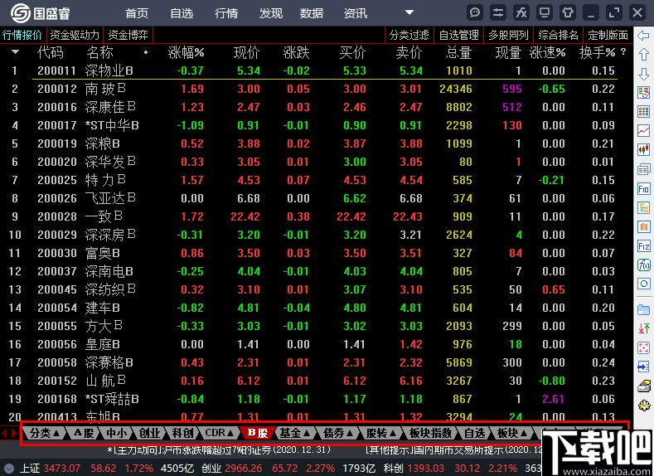This screenshot has height=476, width=654.
Task: Click the 上证 3473.07 index in status bar
Action: (x=50, y=469)
